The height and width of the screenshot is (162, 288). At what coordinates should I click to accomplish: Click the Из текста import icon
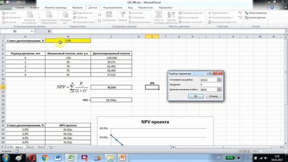click(x=4, y=22)
